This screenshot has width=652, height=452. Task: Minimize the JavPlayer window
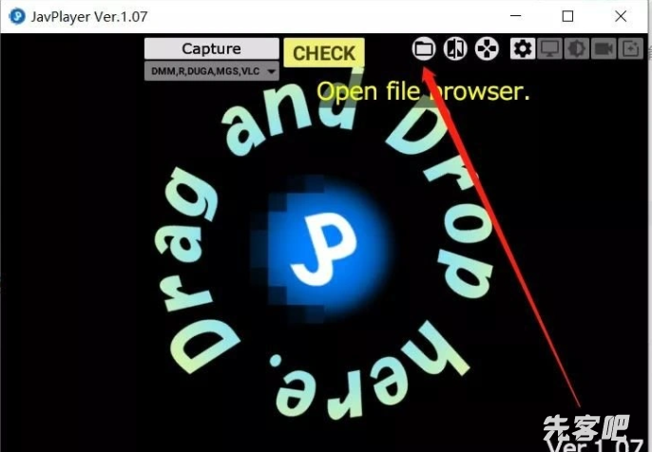coord(516,16)
